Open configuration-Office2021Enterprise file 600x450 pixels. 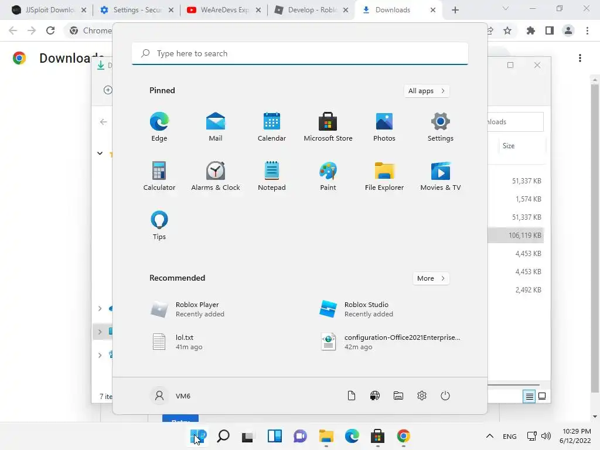pos(390,342)
